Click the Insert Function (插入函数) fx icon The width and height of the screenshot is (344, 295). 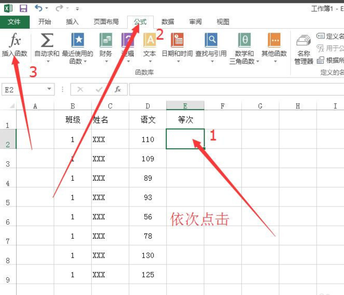15,41
